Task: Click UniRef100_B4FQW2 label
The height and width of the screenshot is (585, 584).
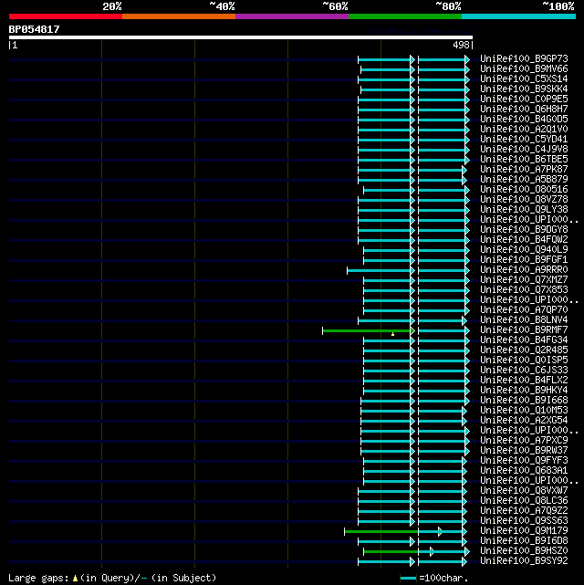Action: 524,239
